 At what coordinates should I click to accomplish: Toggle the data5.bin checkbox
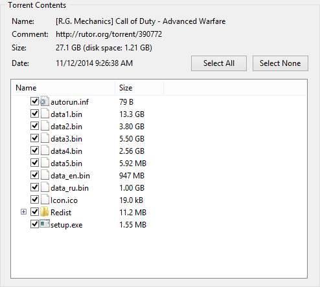(34, 163)
